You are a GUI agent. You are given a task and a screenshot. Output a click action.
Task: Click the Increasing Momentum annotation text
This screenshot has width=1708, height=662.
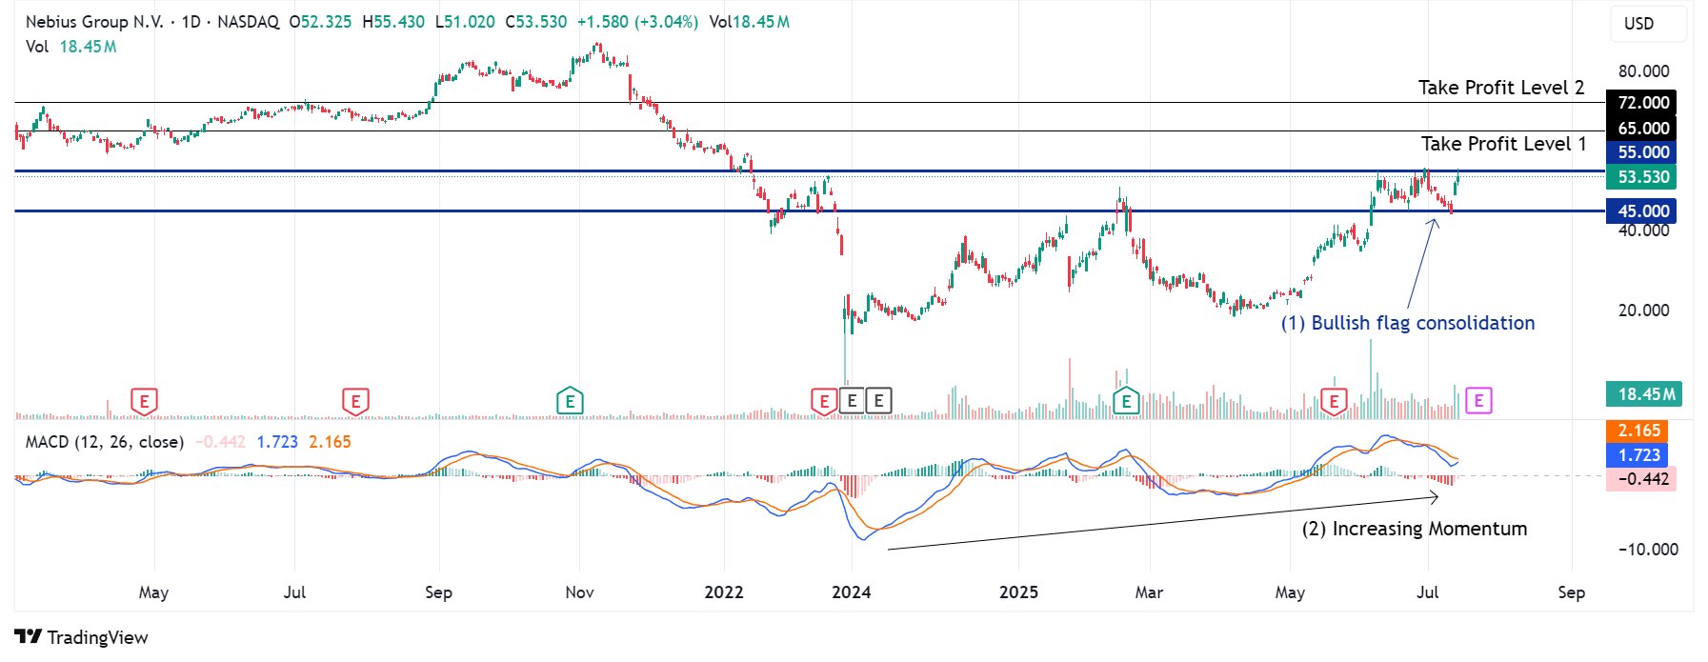[x=1415, y=529]
